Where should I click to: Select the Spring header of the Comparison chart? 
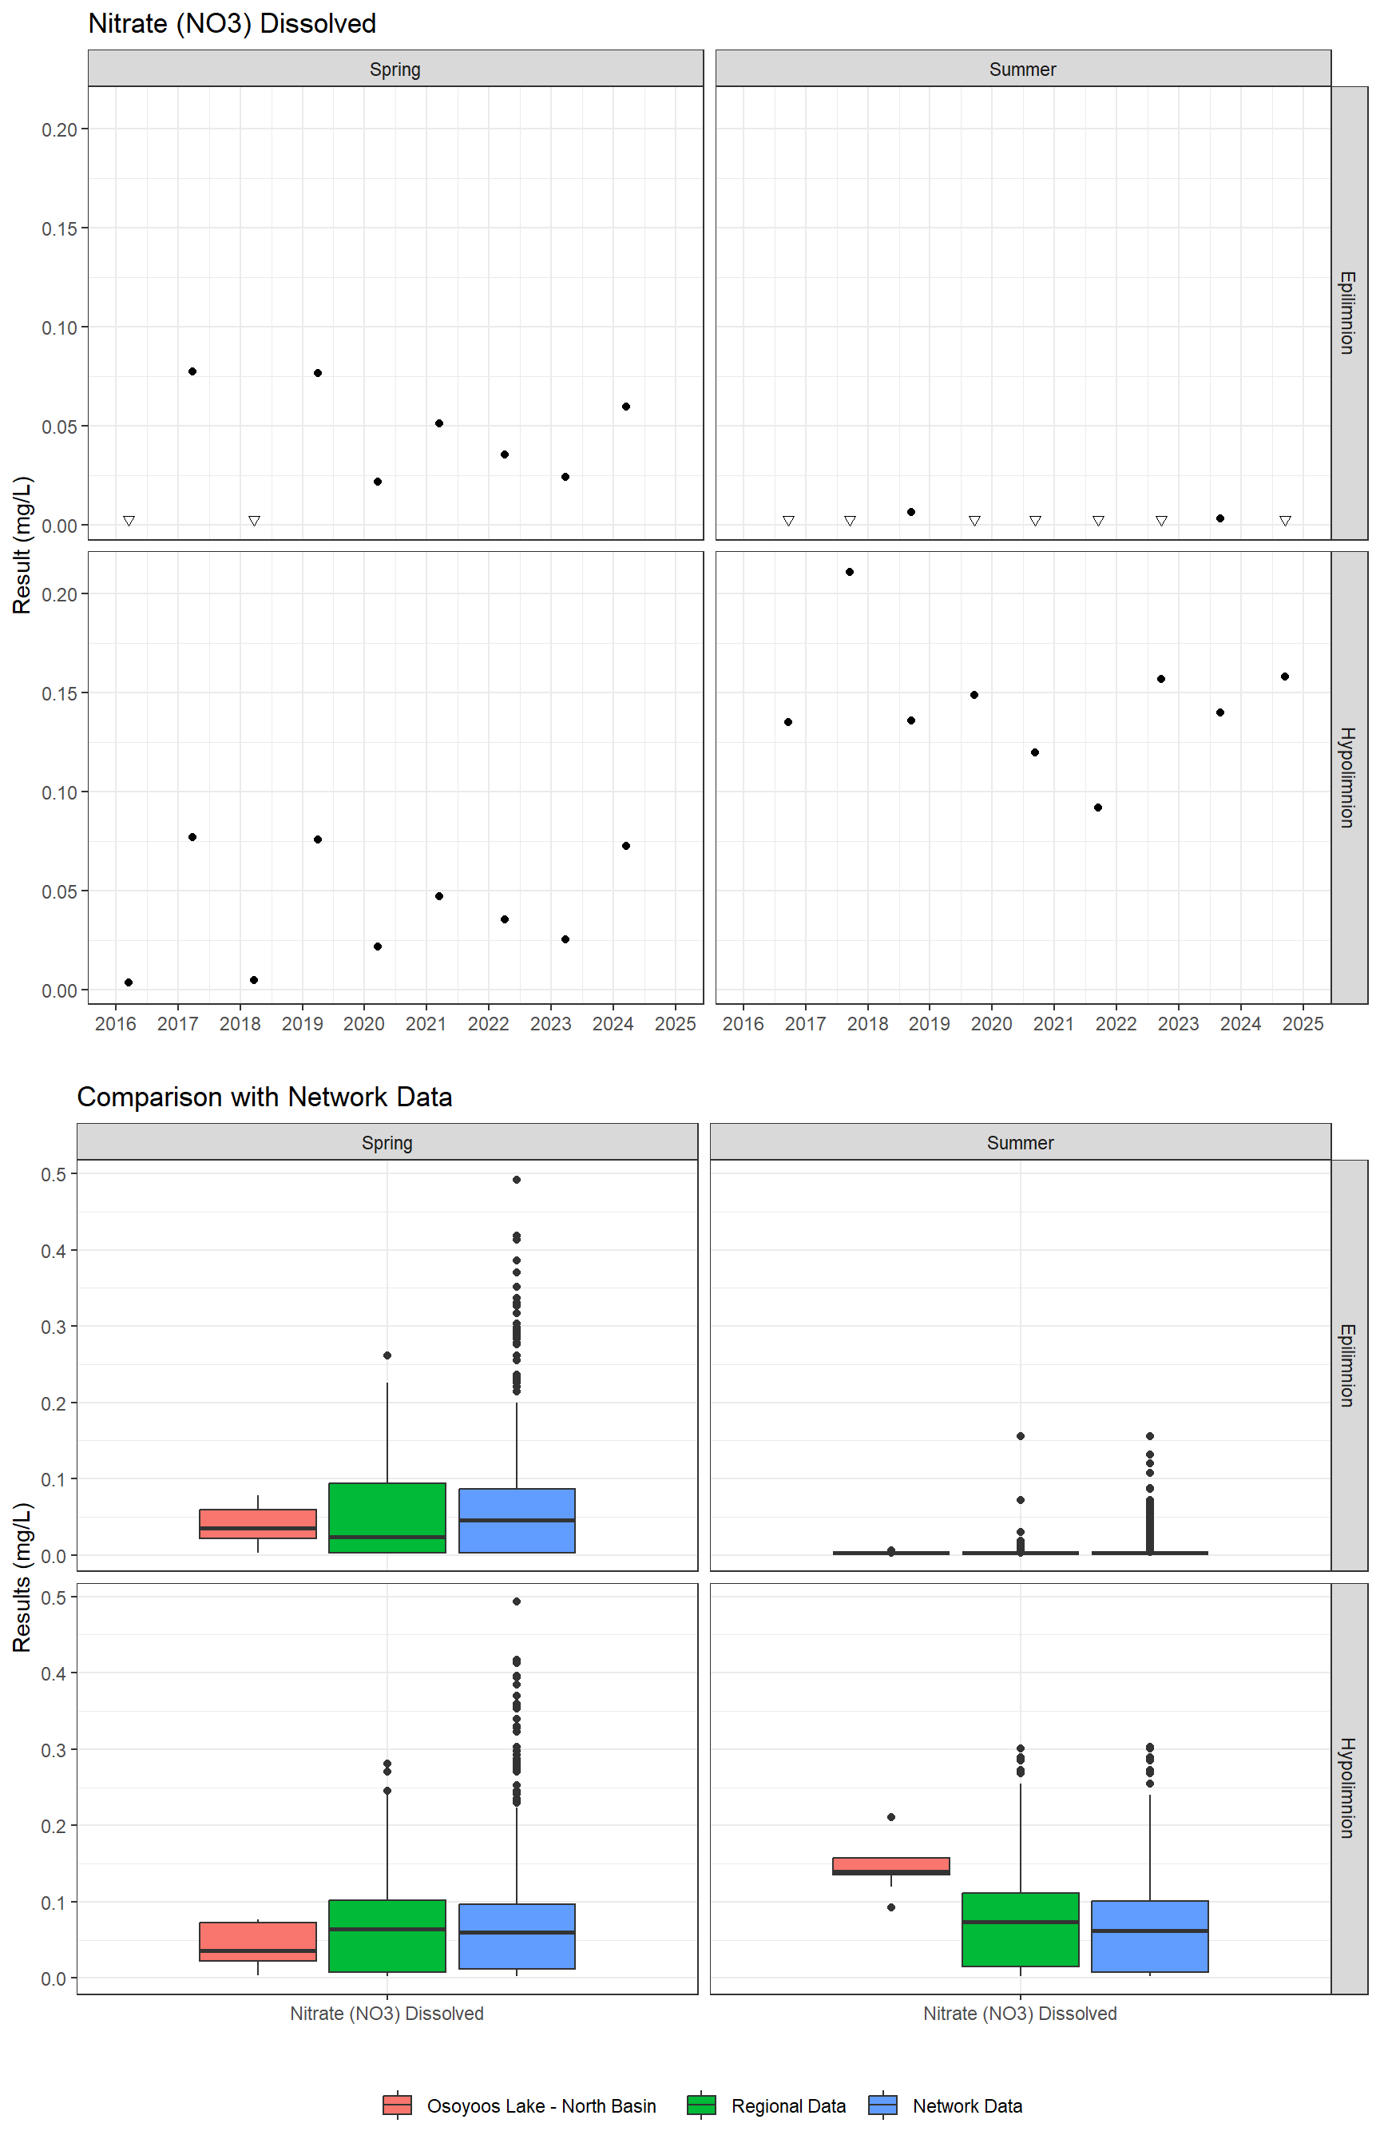pyautogui.click(x=387, y=1142)
